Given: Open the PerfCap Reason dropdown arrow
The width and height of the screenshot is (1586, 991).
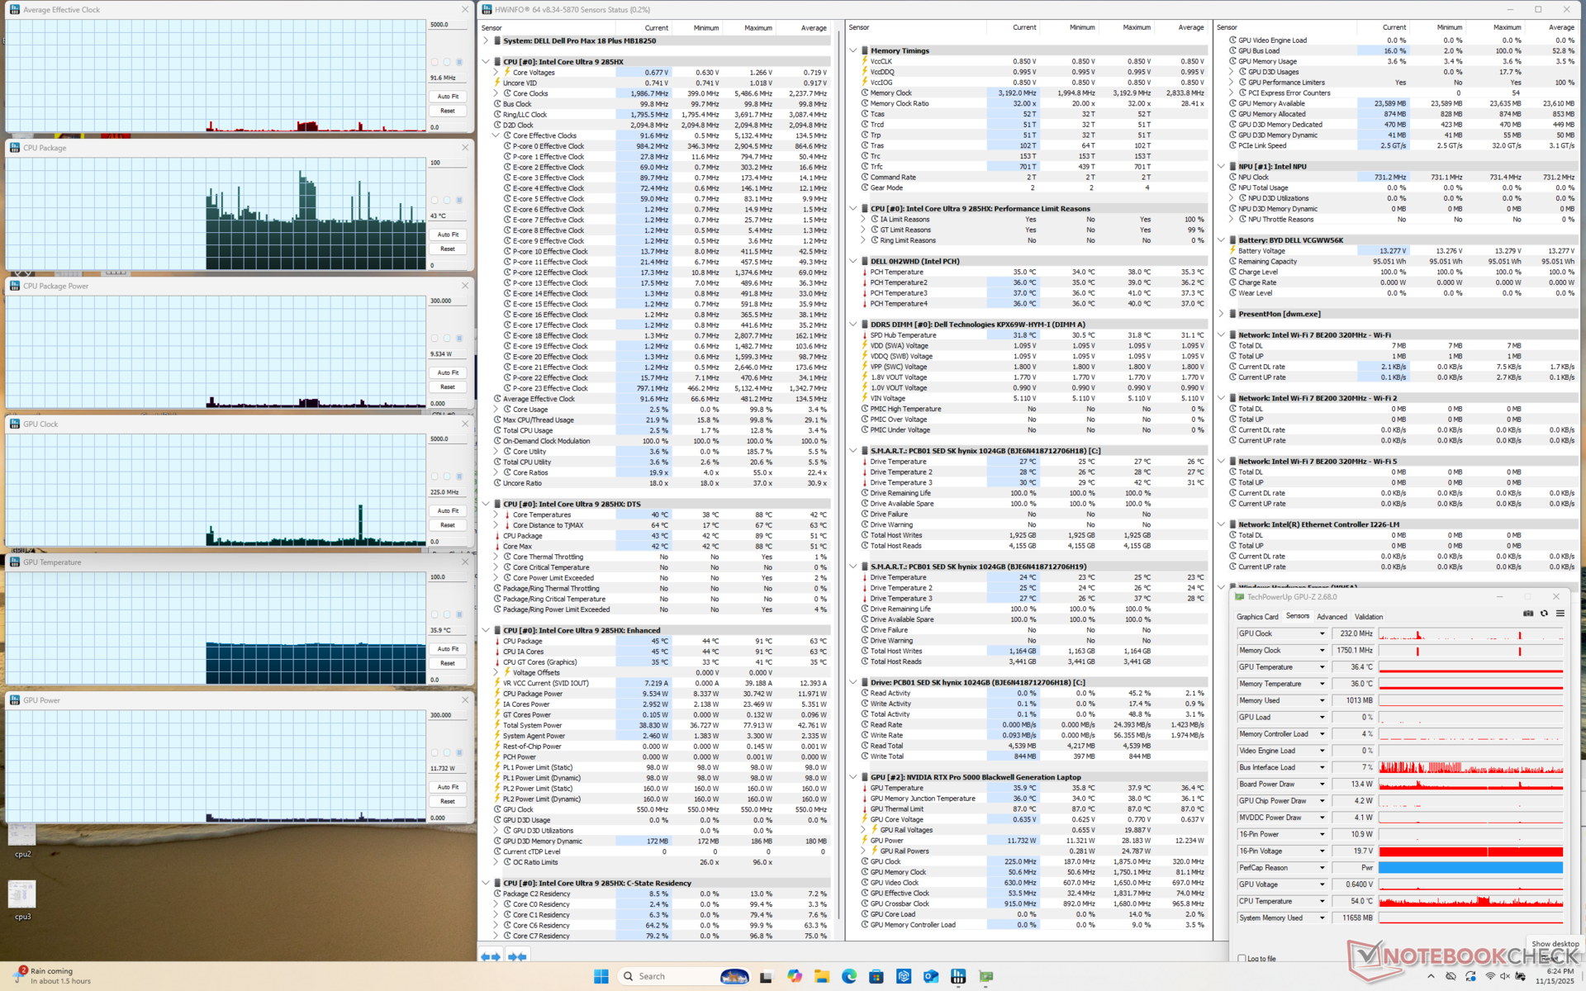Looking at the screenshot, I should tap(1322, 867).
